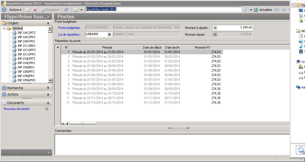The width and height of the screenshot is (305, 162).
Task: Click the green plus icon beside Nouveau document
Action: (x=47, y=109)
